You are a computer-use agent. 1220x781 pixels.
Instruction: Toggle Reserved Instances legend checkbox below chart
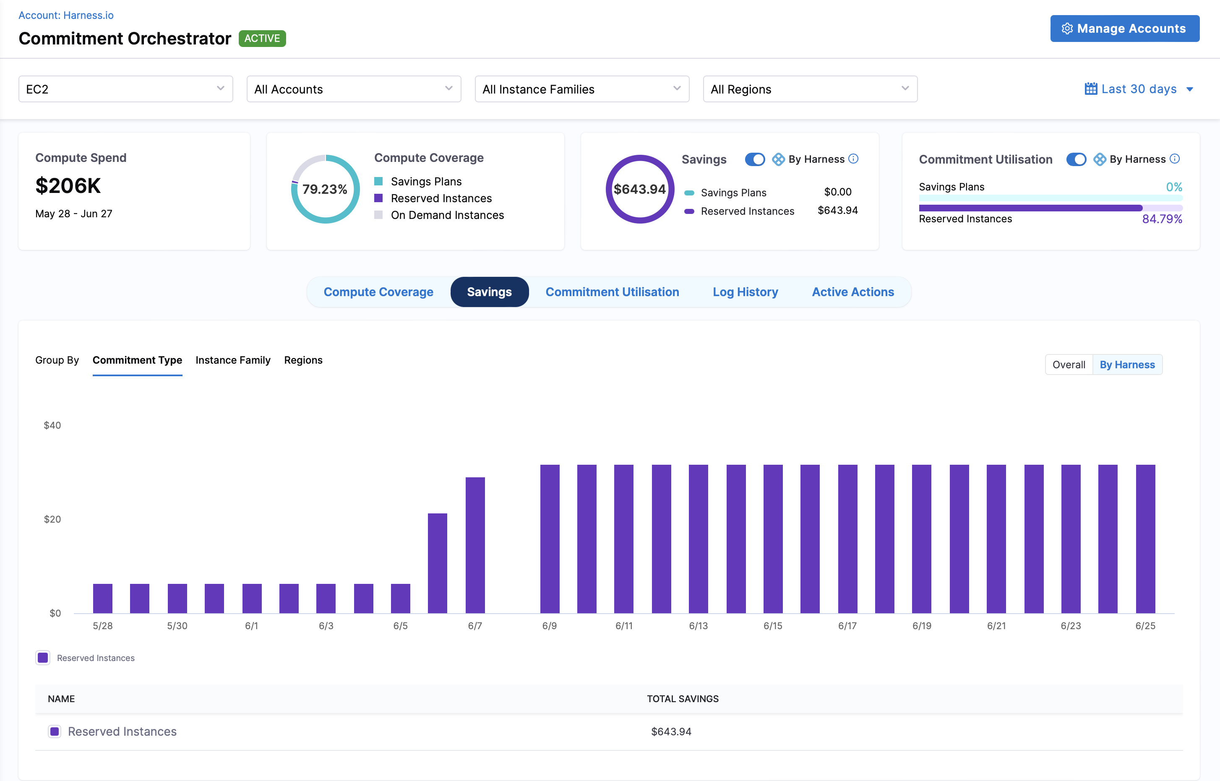coord(43,658)
